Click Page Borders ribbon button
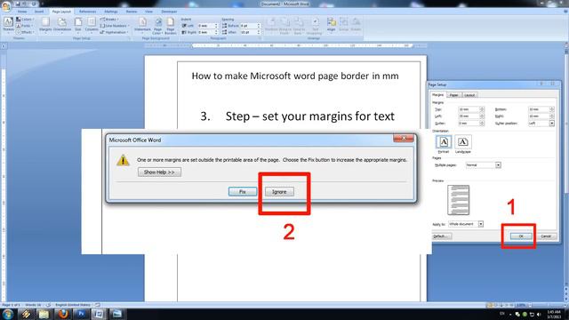Viewport: 569px width, 320px height. click(x=170, y=26)
